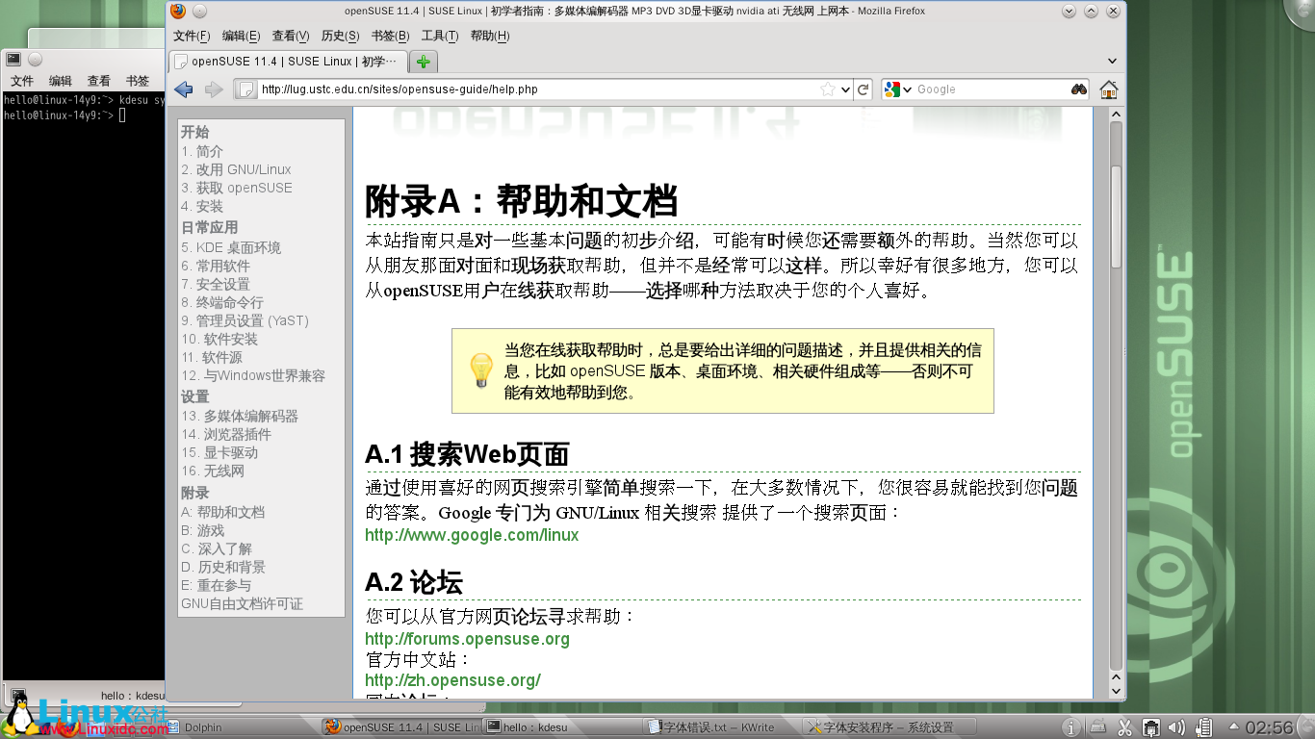Select the openSUSE 11.4 browser tab

point(288,62)
